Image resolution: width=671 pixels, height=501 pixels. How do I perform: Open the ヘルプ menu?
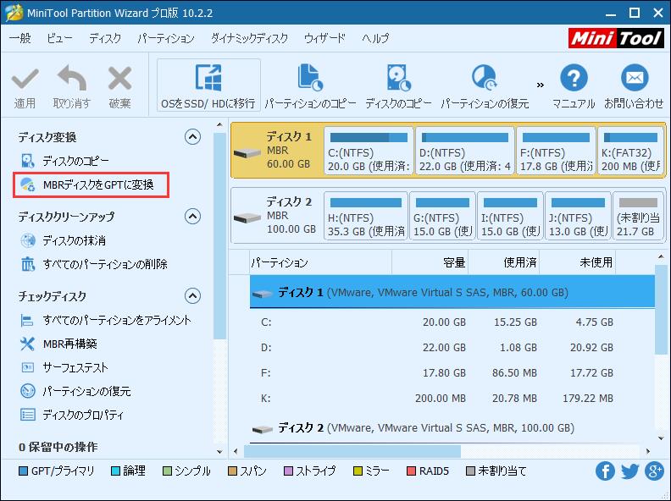(375, 38)
